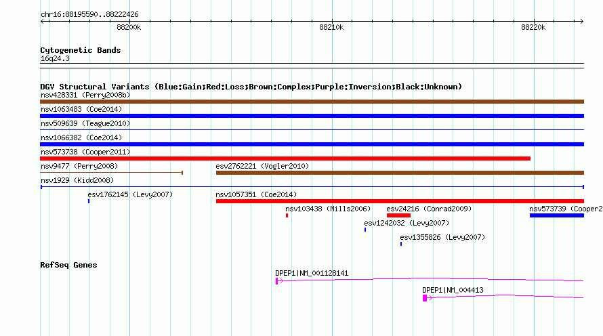Select the nsv573738 (Cooper2011) label
This screenshot has height=336, width=603.
tap(85, 152)
